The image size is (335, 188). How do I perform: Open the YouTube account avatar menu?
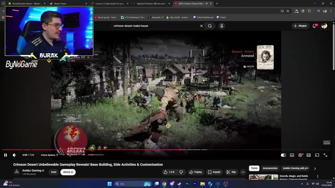(x=324, y=26)
